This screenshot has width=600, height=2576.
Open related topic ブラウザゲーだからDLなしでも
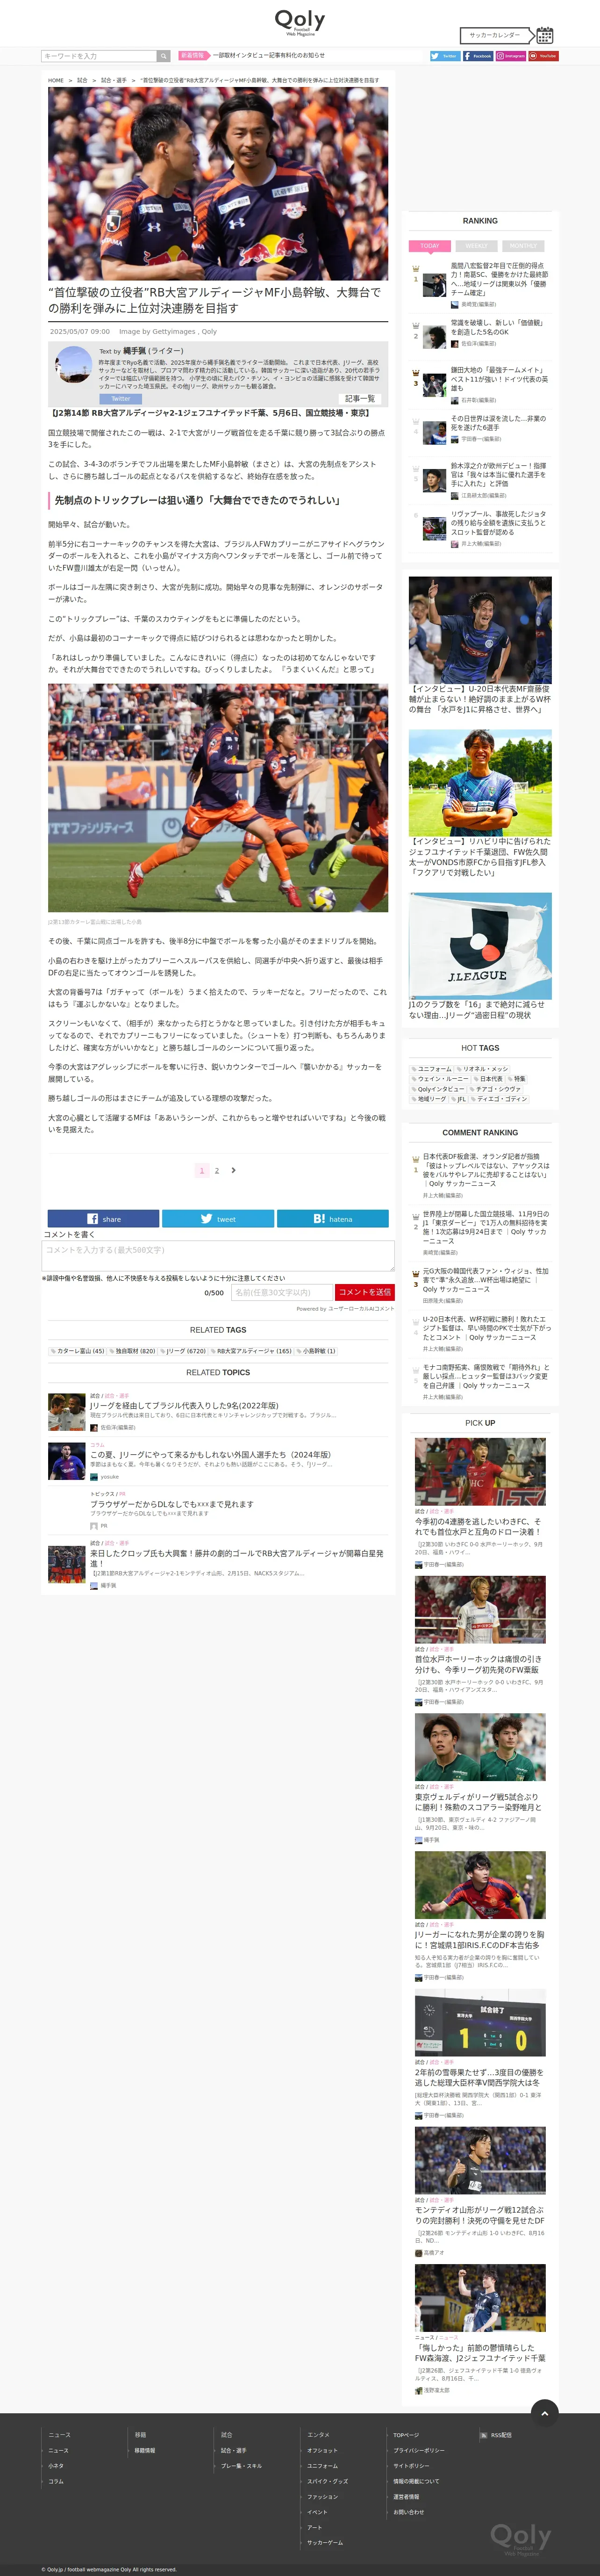(172, 1504)
